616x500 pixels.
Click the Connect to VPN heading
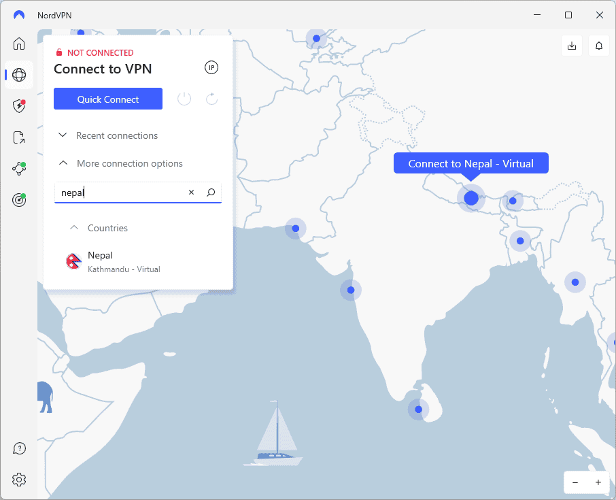click(103, 69)
